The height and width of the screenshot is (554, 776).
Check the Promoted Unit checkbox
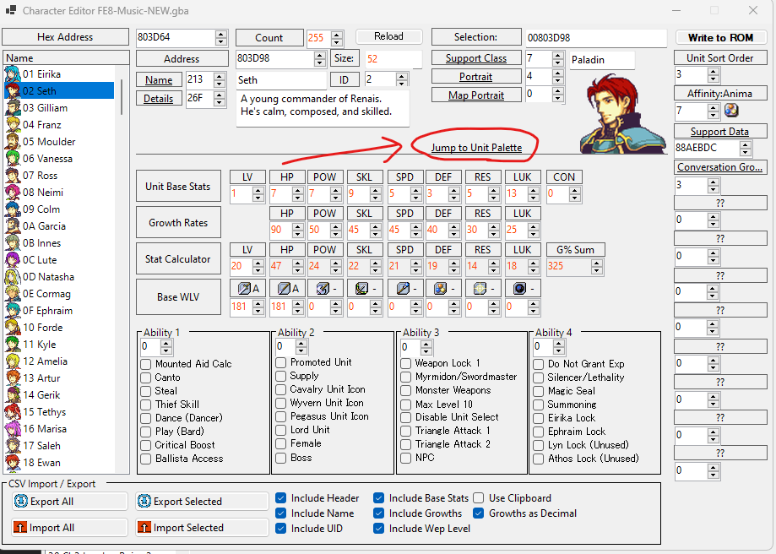282,362
